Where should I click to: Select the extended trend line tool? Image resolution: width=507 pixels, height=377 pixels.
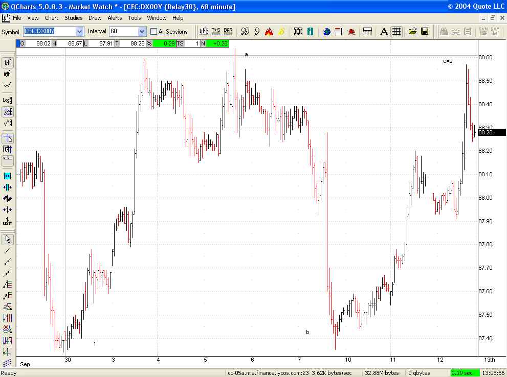coord(8,273)
